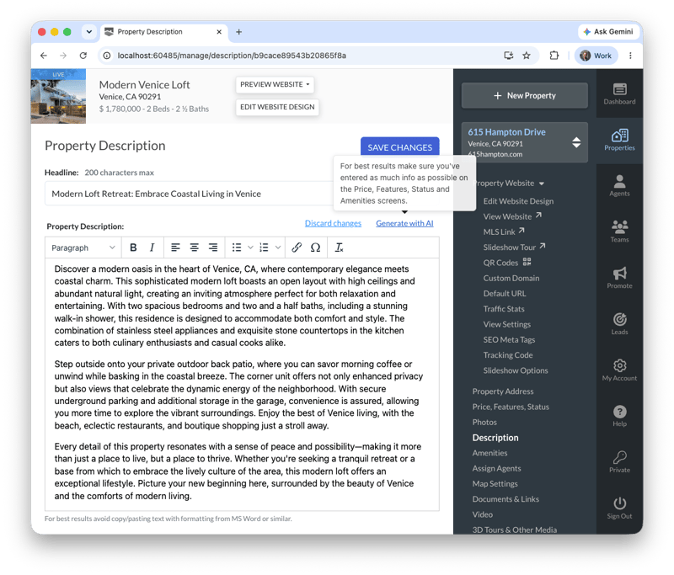The width and height of the screenshot is (674, 575).
Task: Open Promote megaphone section
Action: point(619,278)
